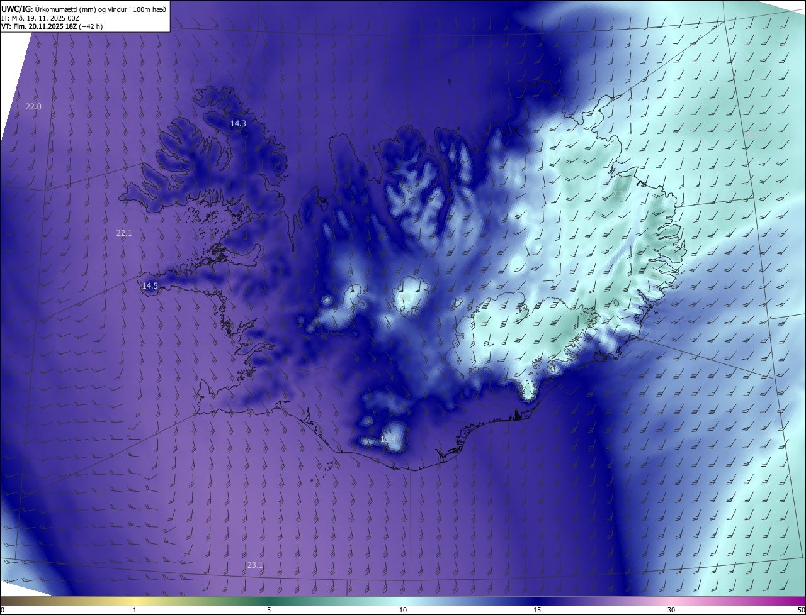The image size is (806, 615).
Task: Select the 'VT: Fim. 20.11.2025 18Z (+42 h)' line
Action: click(52, 26)
